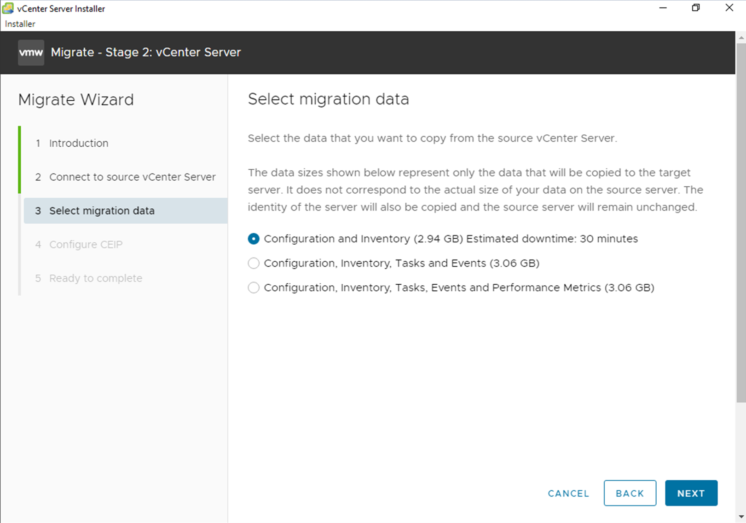The width and height of the screenshot is (746, 523).
Task: Click the scrollbar down arrow
Action: 741,517
